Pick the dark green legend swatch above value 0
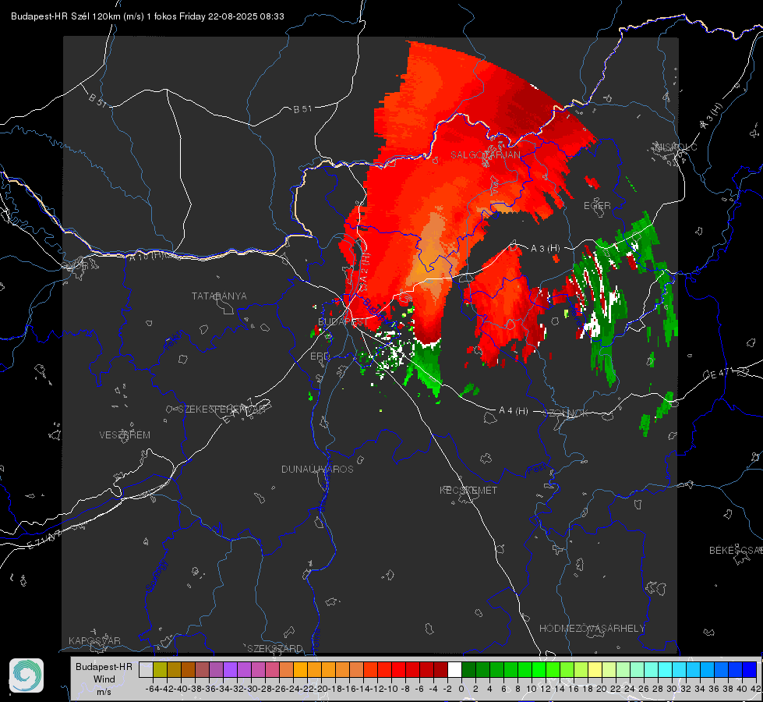 (x=468, y=669)
